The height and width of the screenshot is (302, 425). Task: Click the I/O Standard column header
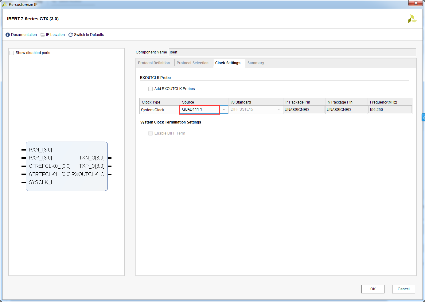pyautogui.click(x=255, y=102)
